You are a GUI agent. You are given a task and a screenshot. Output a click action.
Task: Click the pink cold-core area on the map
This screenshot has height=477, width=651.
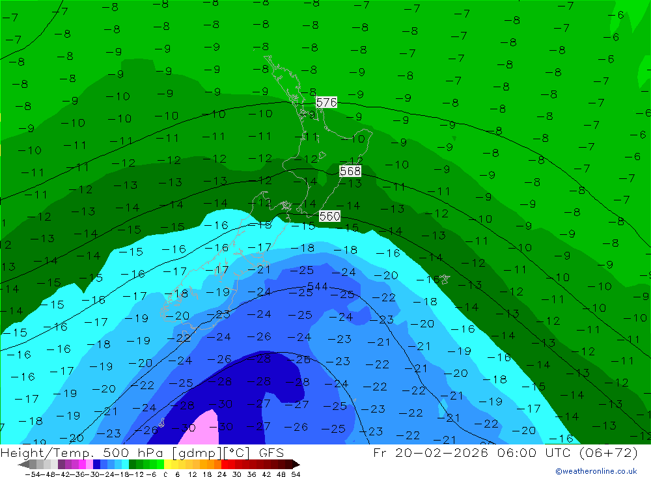point(201,428)
